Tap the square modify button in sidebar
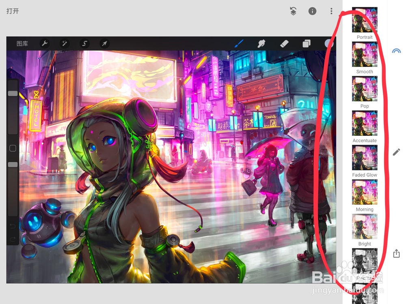 (x=13, y=148)
